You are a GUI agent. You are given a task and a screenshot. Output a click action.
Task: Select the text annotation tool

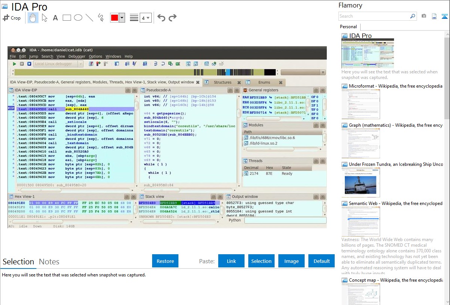tap(55, 18)
